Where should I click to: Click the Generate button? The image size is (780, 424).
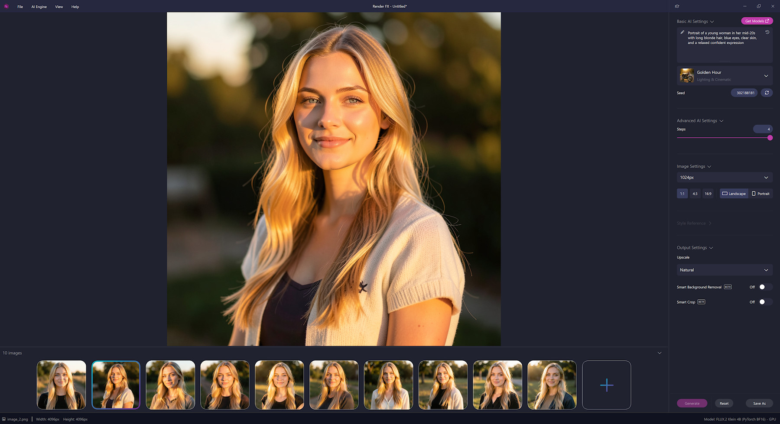point(692,403)
